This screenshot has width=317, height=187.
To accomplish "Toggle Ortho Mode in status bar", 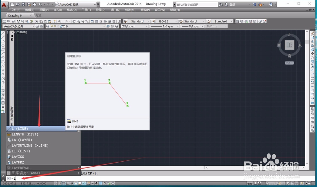I will coord(68,184).
